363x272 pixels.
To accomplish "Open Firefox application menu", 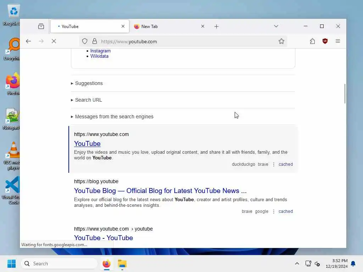I will (x=338, y=41).
